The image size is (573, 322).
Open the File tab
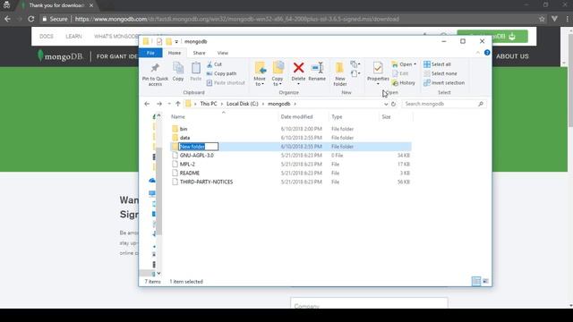[x=150, y=53]
